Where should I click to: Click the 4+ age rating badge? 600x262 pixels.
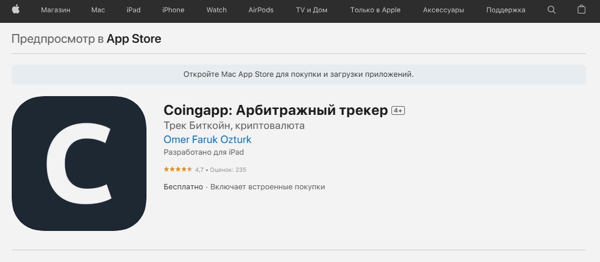click(x=398, y=111)
